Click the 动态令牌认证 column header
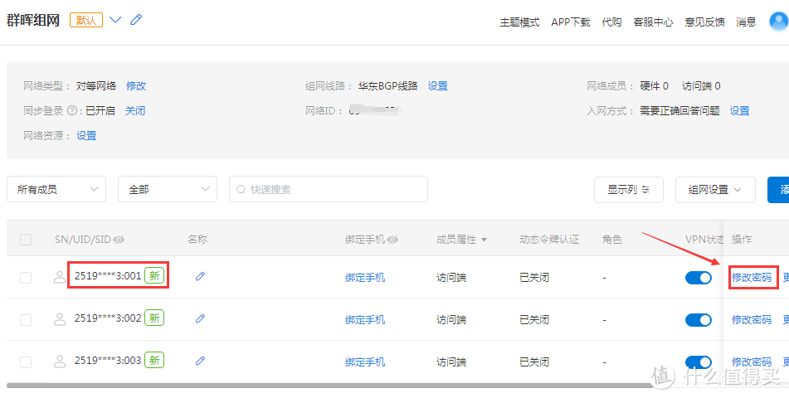The height and width of the screenshot is (398, 789). click(x=549, y=240)
